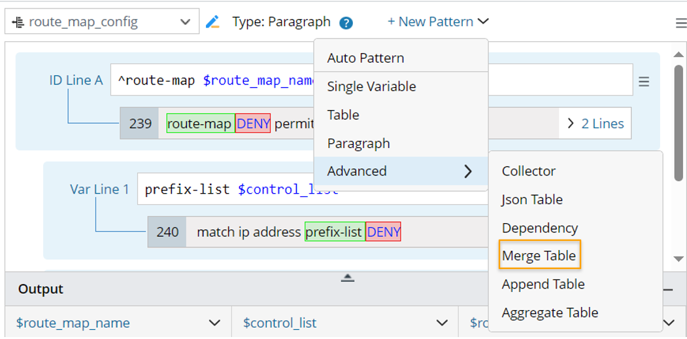687x339 pixels.
Task: Click the collapse arrow above Output panel
Action: click(x=348, y=278)
